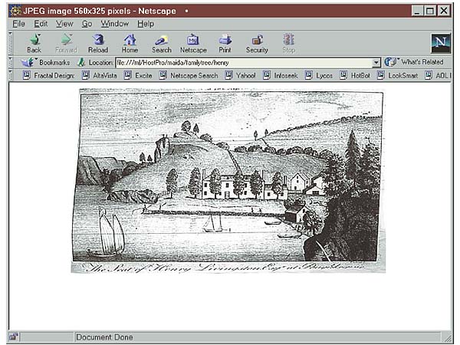Click the Livingston estate engraving image
The image size is (460, 345).
point(228,181)
